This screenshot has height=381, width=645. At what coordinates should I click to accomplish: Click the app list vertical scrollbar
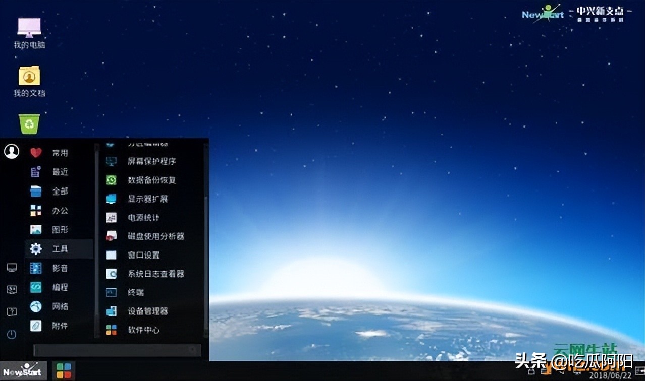pyautogui.click(x=205, y=241)
